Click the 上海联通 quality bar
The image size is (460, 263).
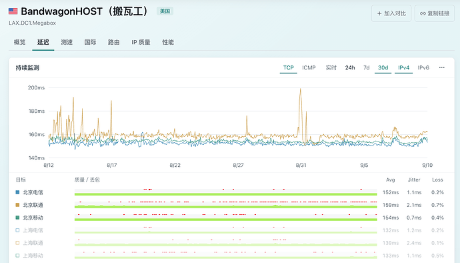point(225,243)
